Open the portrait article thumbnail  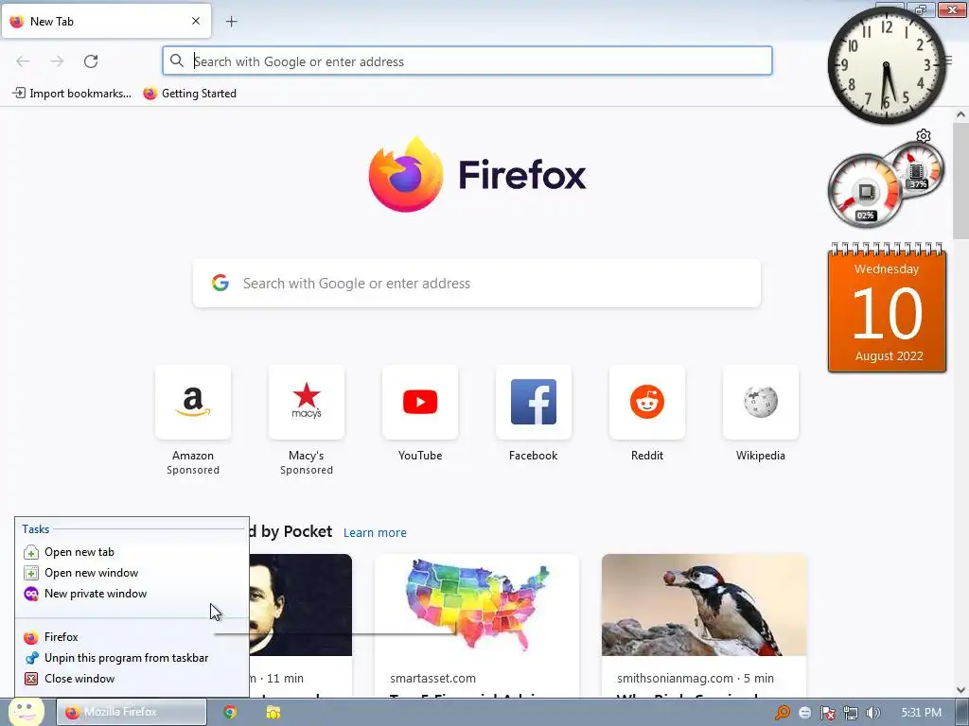[301, 605]
